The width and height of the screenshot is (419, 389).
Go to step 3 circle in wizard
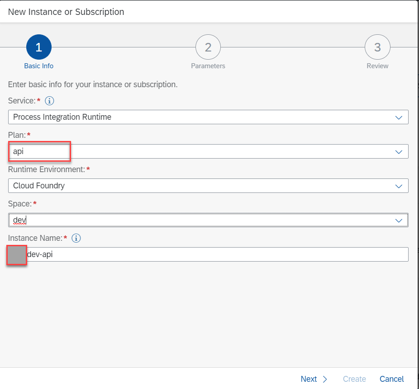click(x=377, y=47)
